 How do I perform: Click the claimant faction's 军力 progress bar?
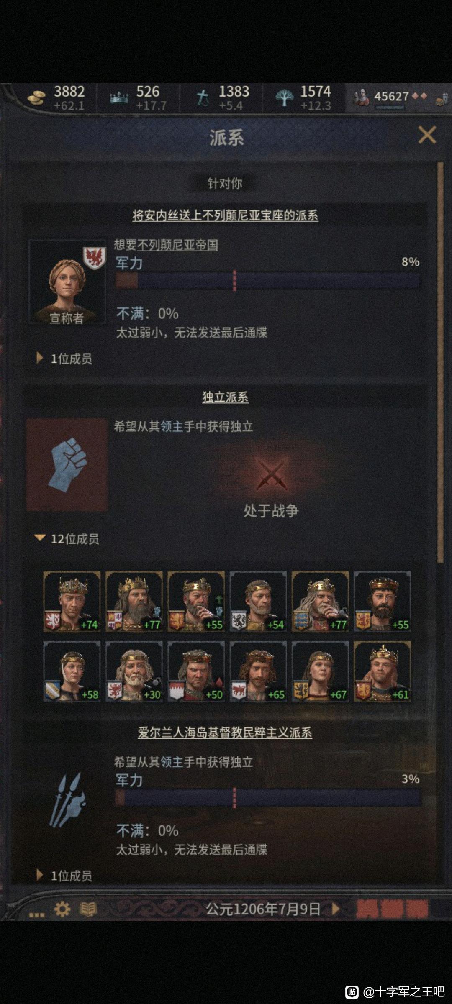[268, 280]
